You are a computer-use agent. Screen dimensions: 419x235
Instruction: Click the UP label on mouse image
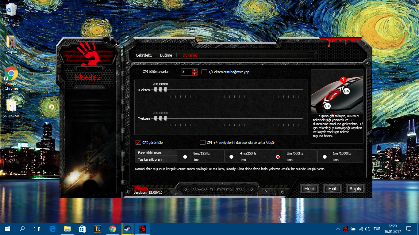coord(327,106)
